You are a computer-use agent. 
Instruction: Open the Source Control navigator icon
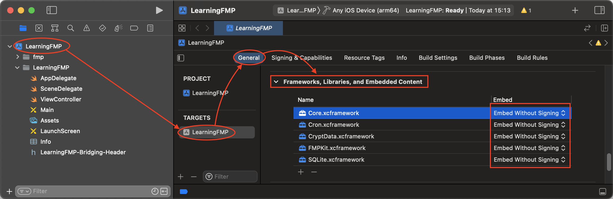tap(39, 28)
